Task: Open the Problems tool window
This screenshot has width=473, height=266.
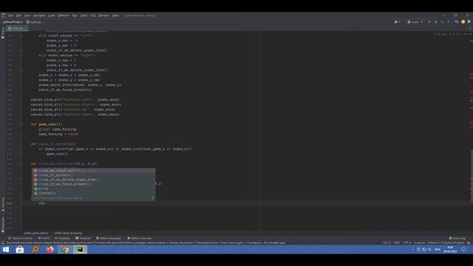Action: (62, 238)
